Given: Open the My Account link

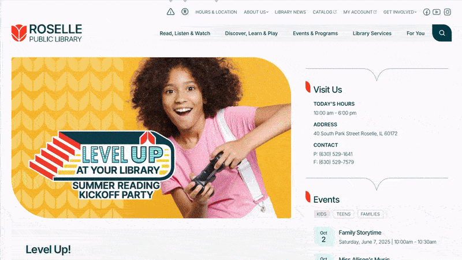Looking at the screenshot, I should point(360,12).
